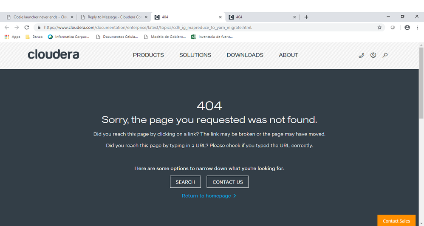This screenshot has width=424, height=226.
Task: Click the Cloudera user account icon
Action: (x=373, y=55)
